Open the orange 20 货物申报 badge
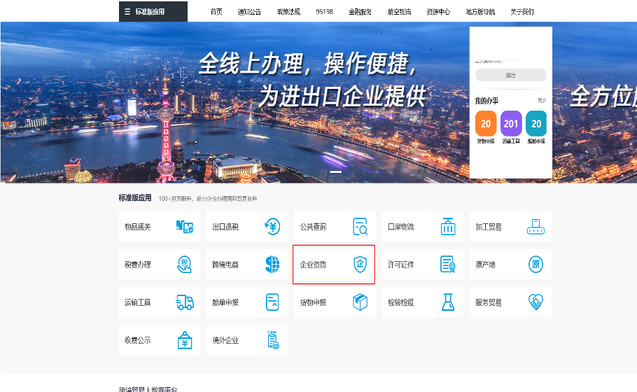 point(486,123)
